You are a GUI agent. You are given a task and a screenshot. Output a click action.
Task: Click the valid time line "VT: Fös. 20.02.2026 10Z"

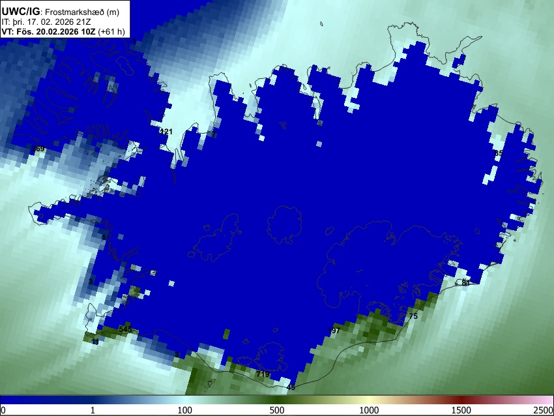[x=48, y=31]
